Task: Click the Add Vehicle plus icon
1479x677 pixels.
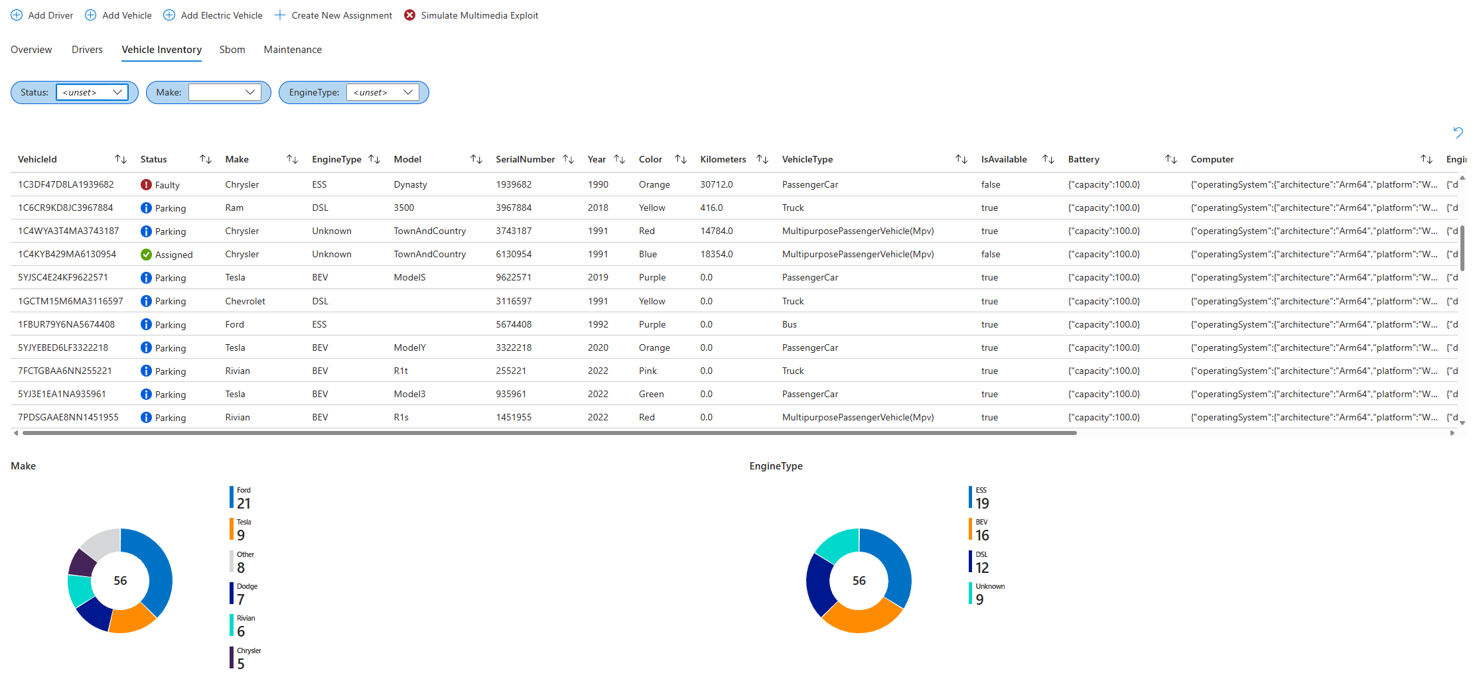Action: 91,15
